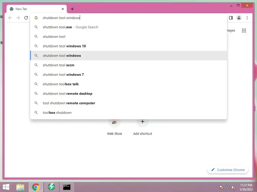Click the Customize Chrome button
This screenshot has width=257, height=192.
coord(228,170)
